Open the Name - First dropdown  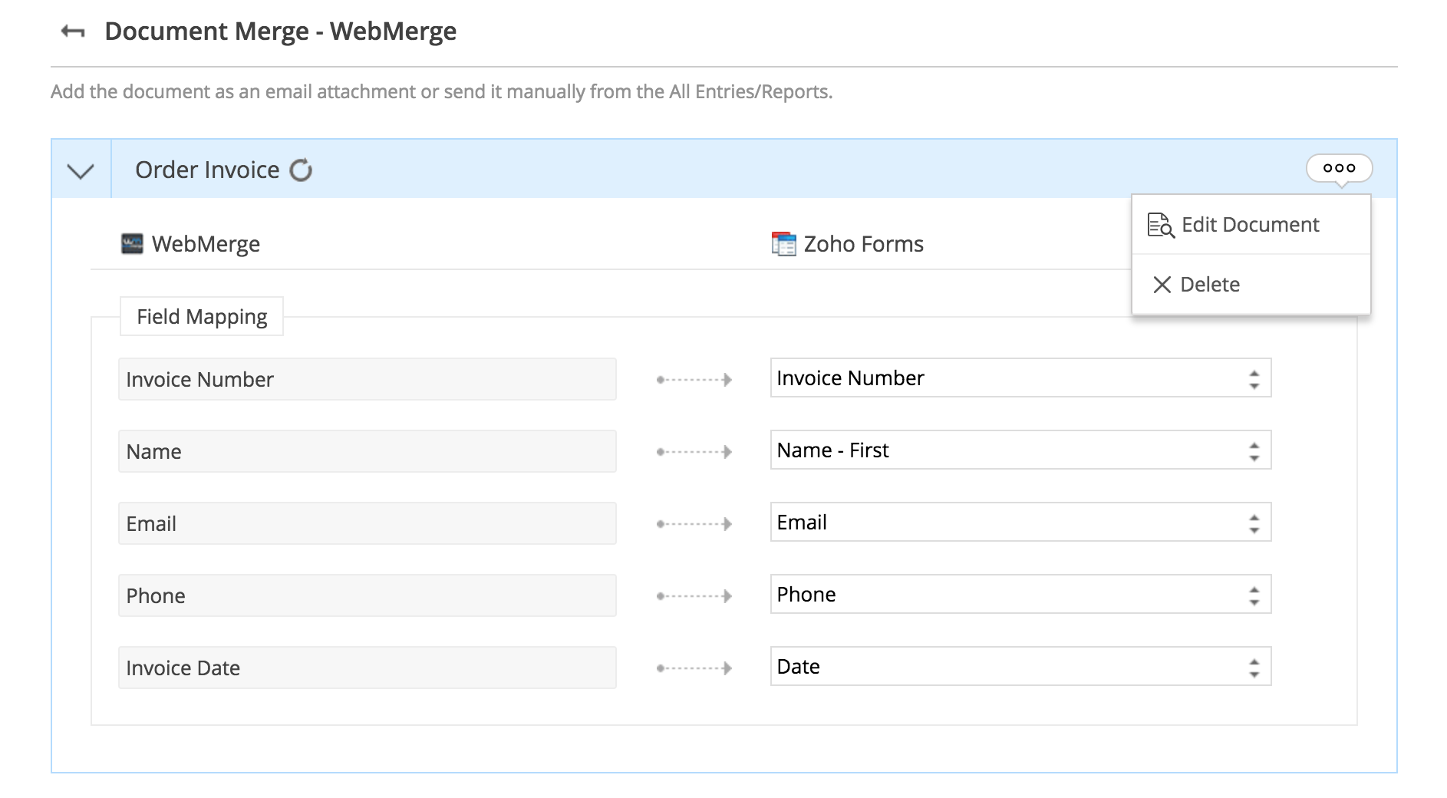[x=1020, y=450]
